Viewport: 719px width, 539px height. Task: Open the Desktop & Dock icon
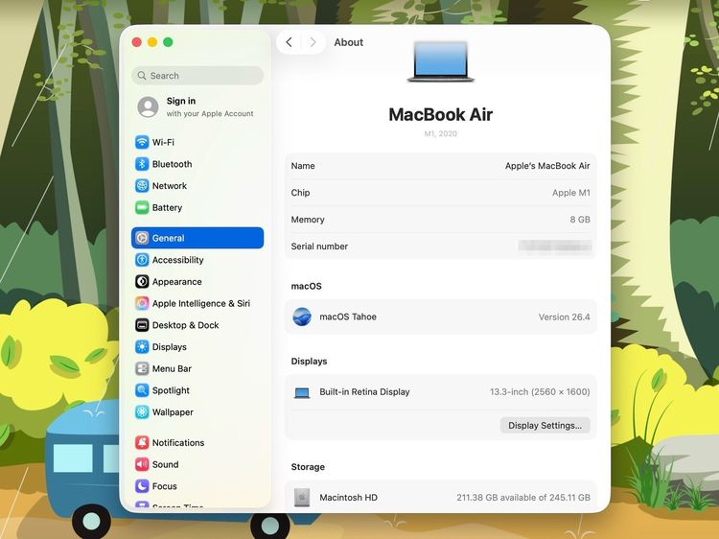click(x=142, y=325)
